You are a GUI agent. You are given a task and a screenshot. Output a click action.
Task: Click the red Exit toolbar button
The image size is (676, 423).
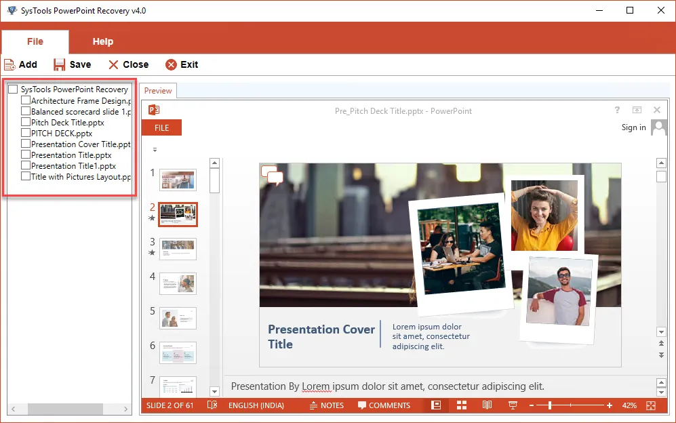(x=182, y=64)
